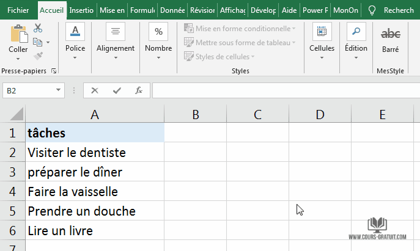Expand the Nombre dropdown arrow
This screenshot has height=251, width=420.
pyautogui.click(x=158, y=57)
